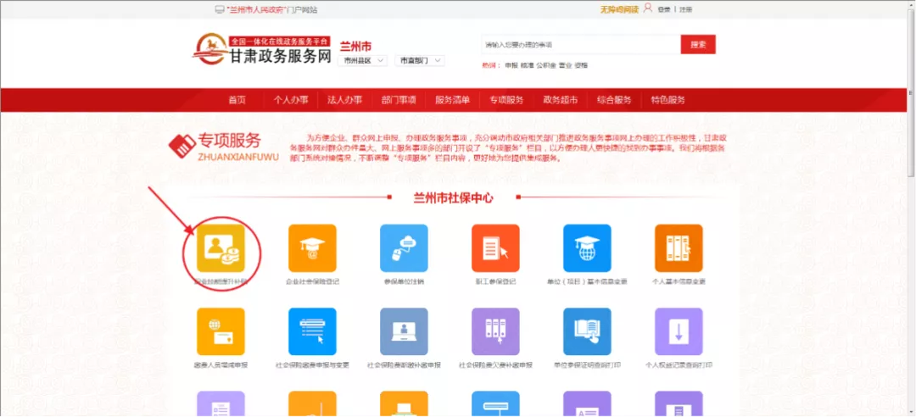Screen dimensions: 916x417
Task: Click the 注册 register link
Action: 685,9
